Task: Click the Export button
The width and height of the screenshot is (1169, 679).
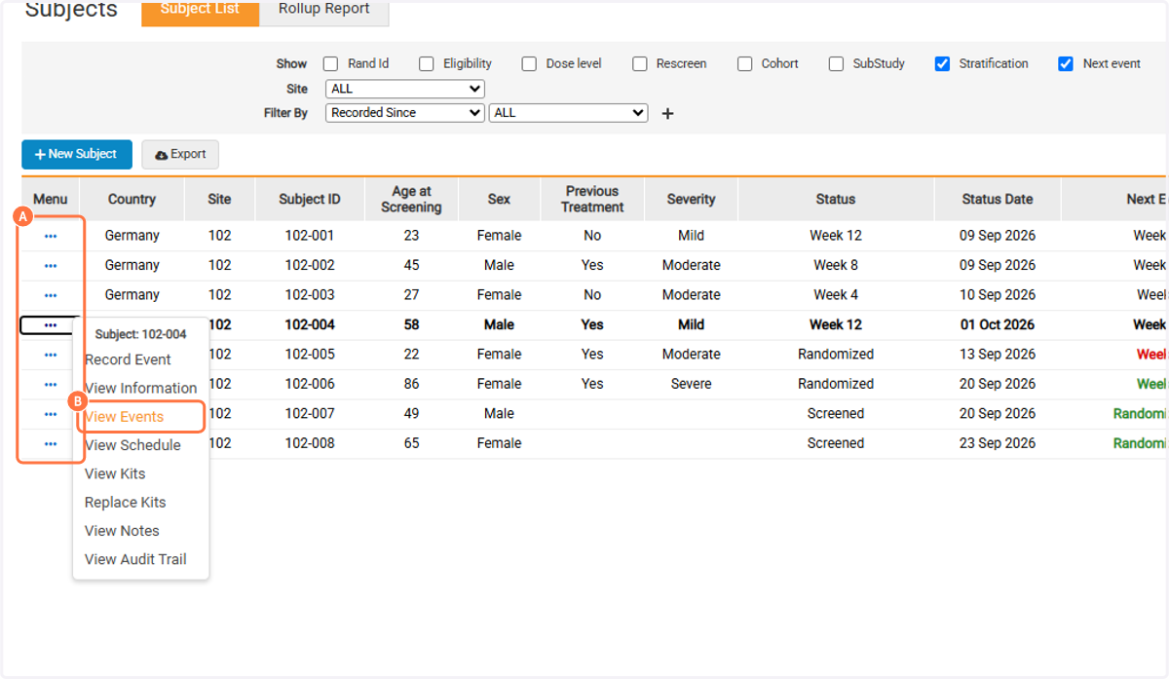Action: (x=180, y=154)
